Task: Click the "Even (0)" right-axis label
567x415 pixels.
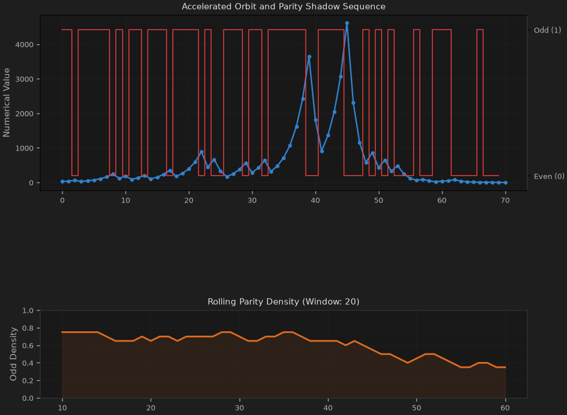Action: [549, 176]
